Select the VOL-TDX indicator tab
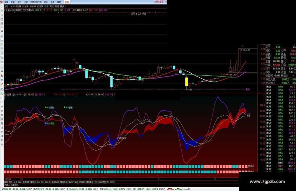The height and width of the screenshot is (191, 296). [x=40, y=182]
